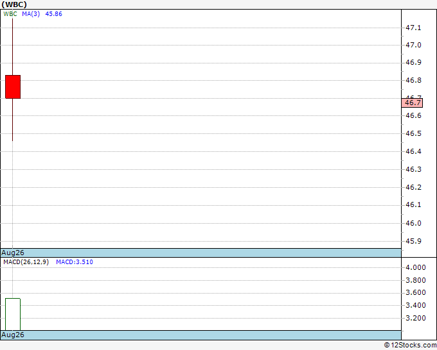The width and height of the screenshot is (437, 350).
Task: Click the 4.000 MACD axis label
Action: click(x=416, y=267)
